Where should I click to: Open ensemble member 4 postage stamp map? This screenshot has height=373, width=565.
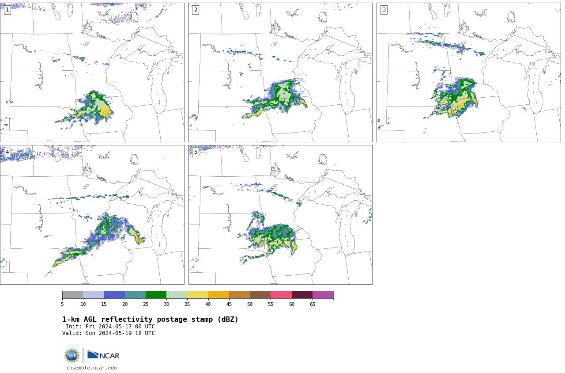[92, 215]
